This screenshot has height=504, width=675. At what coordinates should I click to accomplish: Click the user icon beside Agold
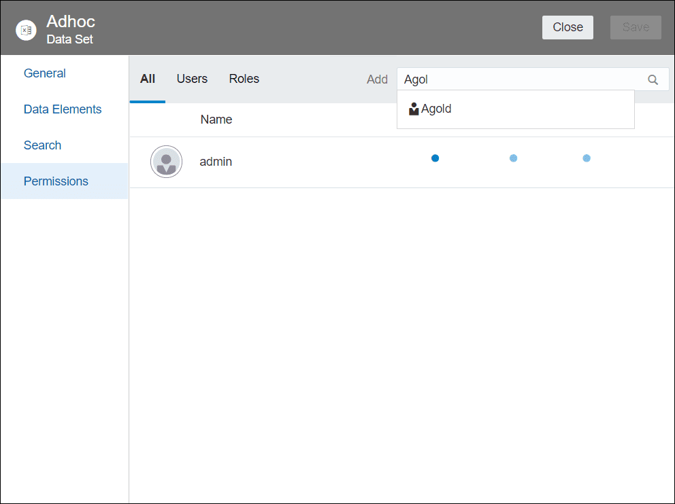[x=414, y=109]
